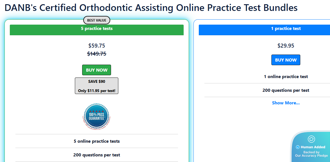Click the 5 online practice tests row

tap(97, 141)
